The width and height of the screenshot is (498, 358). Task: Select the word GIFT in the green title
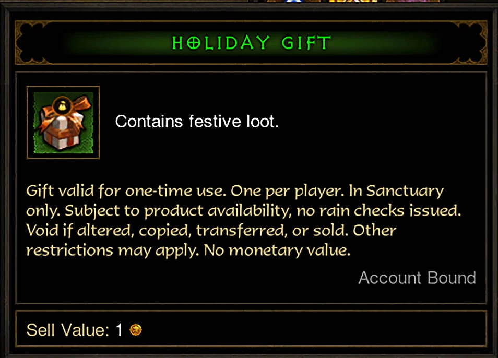(305, 43)
